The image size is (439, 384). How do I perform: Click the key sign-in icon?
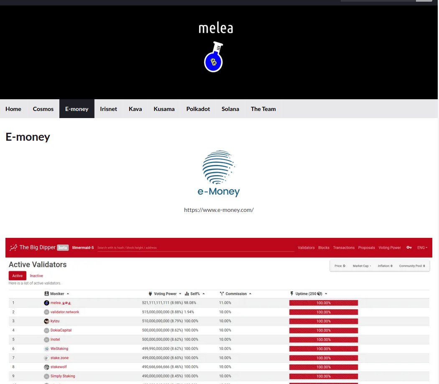tap(409, 247)
